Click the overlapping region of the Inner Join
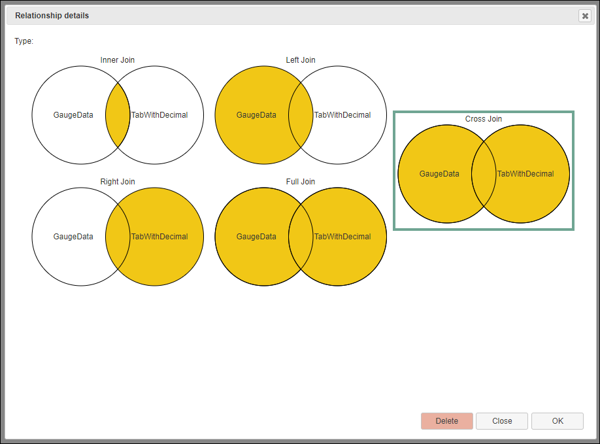The image size is (600, 444). (x=118, y=115)
